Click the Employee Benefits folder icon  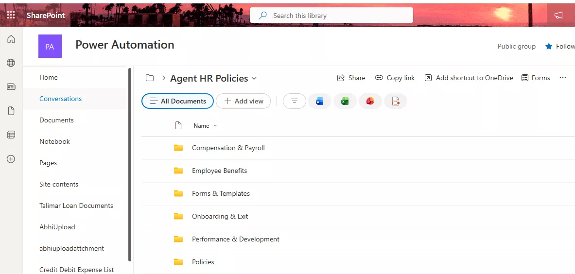click(178, 171)
